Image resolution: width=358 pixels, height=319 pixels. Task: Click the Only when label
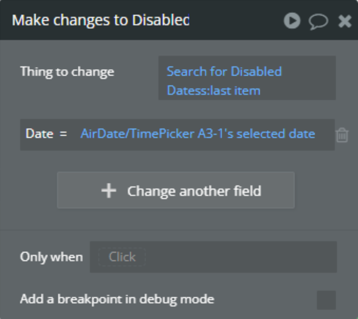tap(51, 257)
